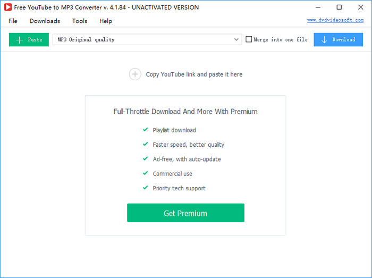Click 'Copy YouTube link and paste it here' text
Viewport: 372px width, 278px height.
194,74
